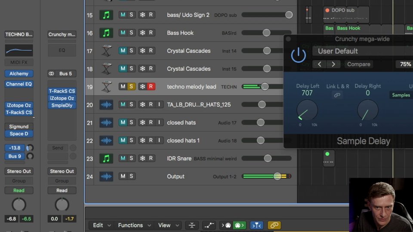The width and height of the screenshot is (413, 232).
Task: Solo the Bass Hook track
Action: [x=131, y=33]
